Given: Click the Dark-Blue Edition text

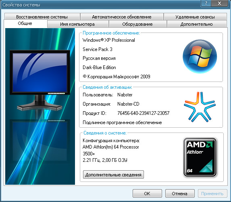Looking at the screenshot, I should (99, 67).
